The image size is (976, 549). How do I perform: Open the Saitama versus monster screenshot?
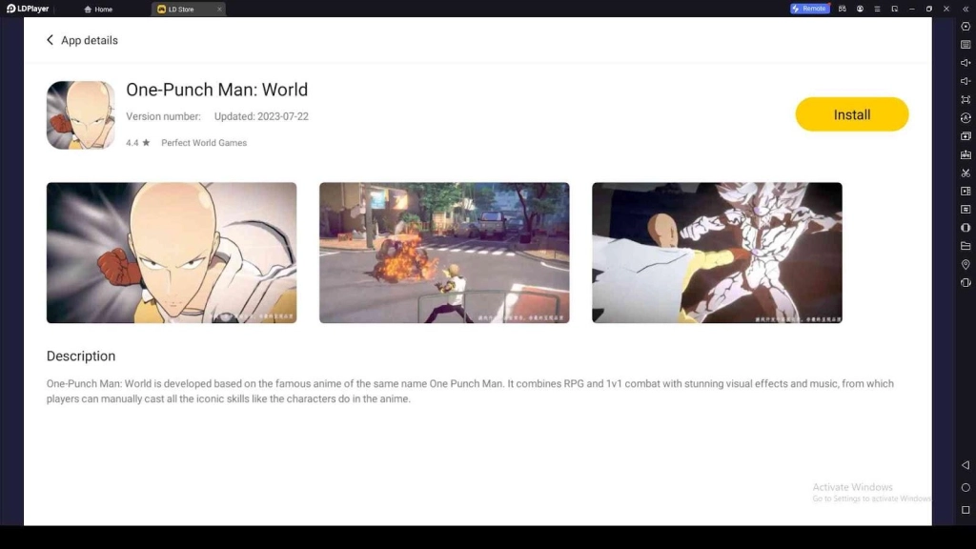click(717, 253)
